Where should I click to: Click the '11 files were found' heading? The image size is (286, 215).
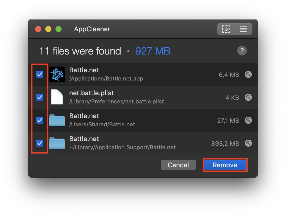(x=80, y=51)
